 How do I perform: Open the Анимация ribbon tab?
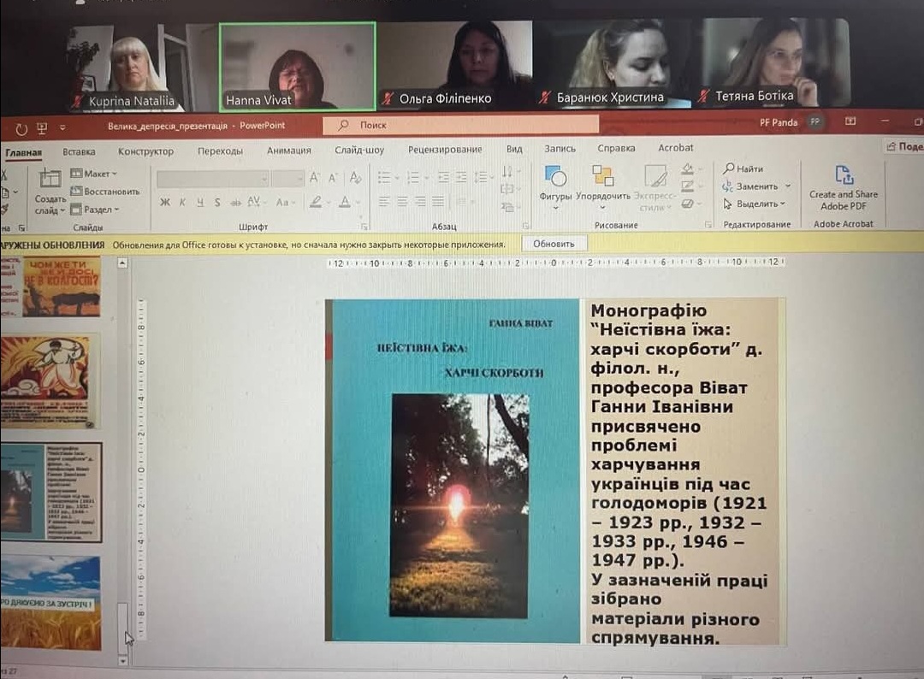(288, 151)
